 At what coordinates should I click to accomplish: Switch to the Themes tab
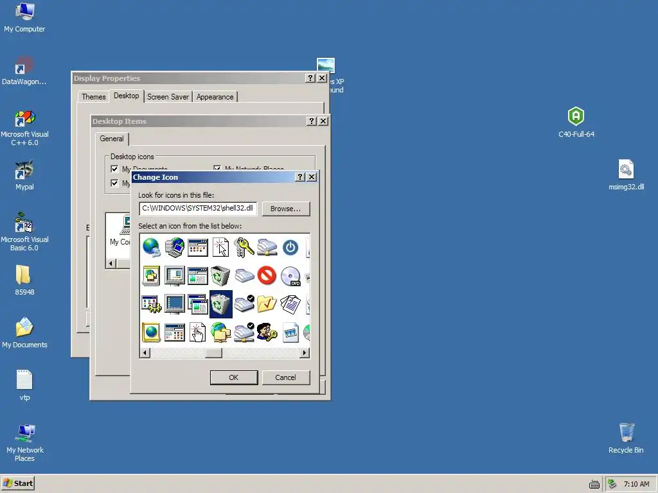94,97
